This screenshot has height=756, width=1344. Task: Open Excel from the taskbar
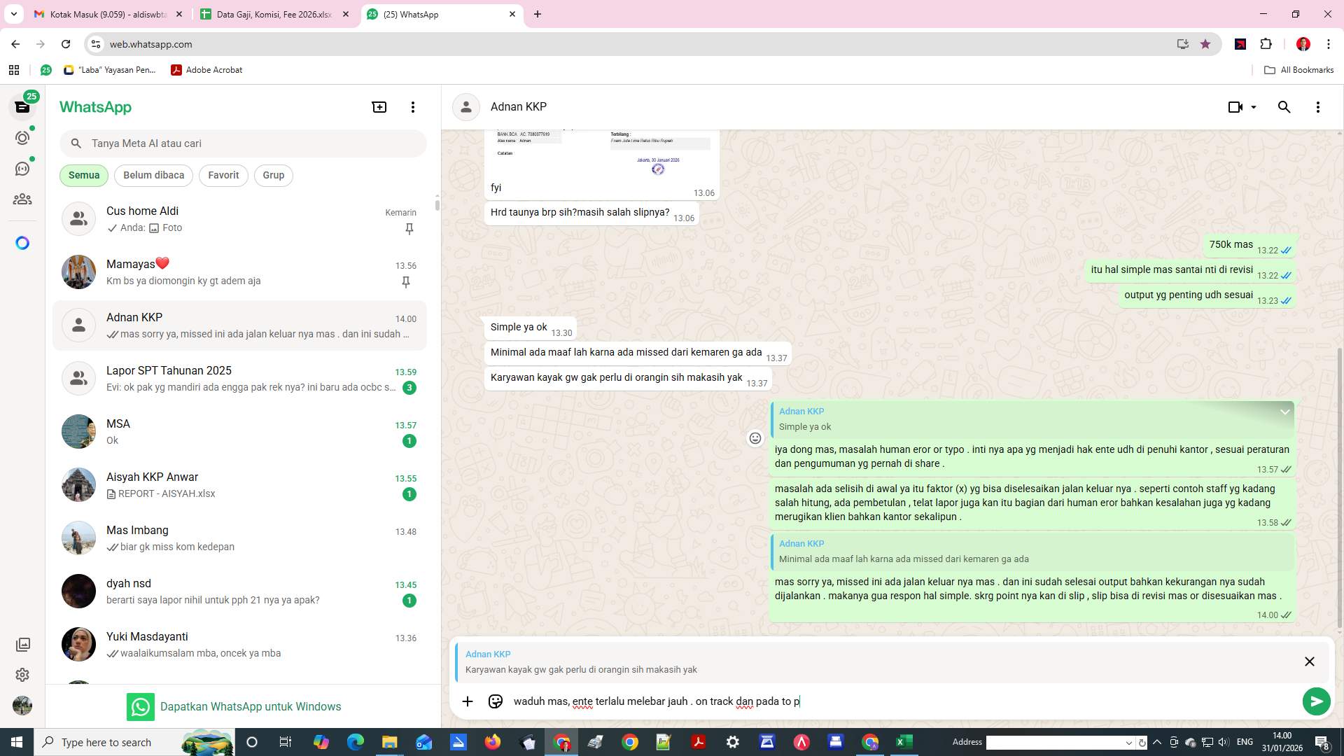click(x=903, y=742)
